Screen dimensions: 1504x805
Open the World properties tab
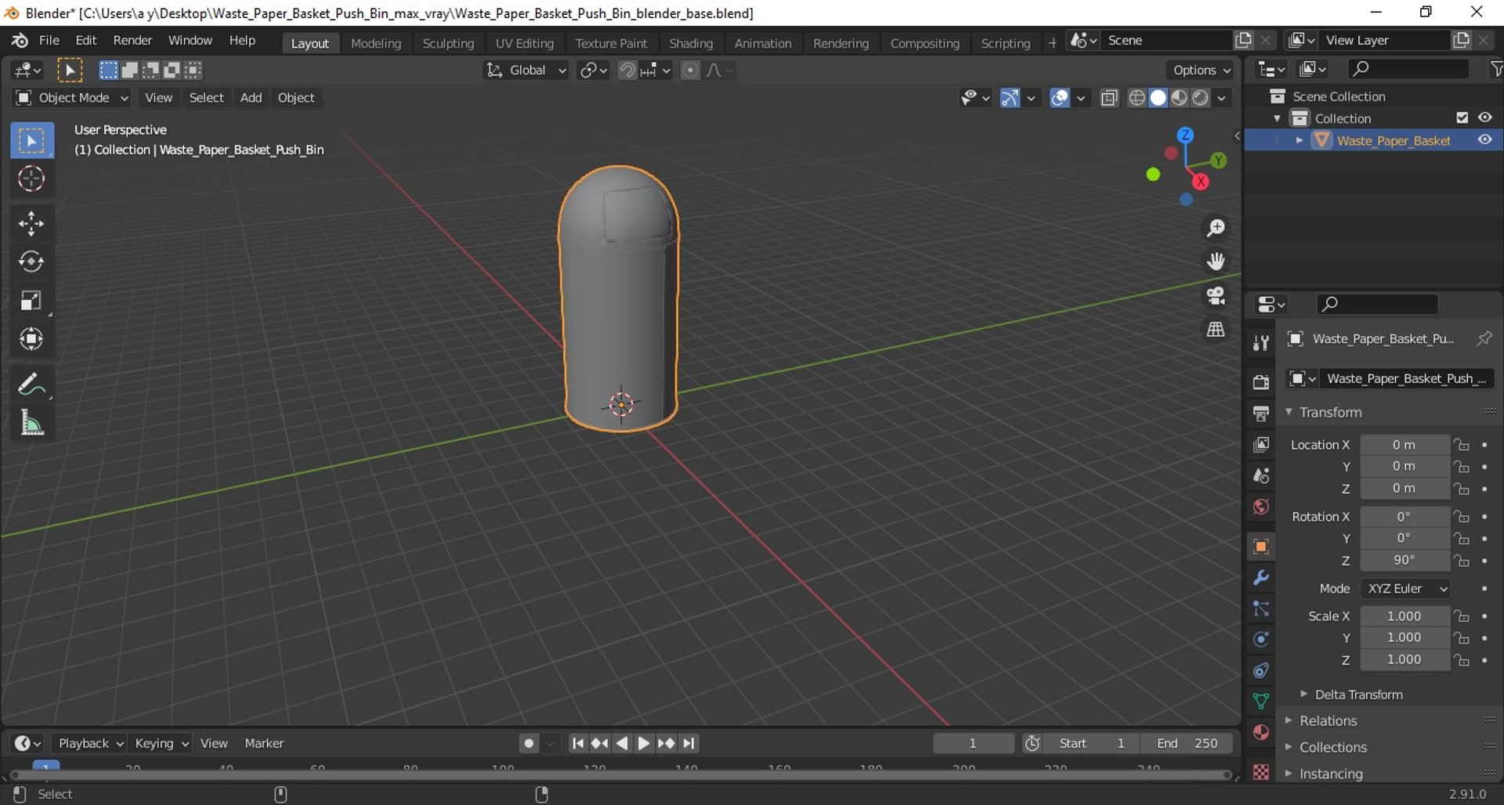[x=1260, y=507]
